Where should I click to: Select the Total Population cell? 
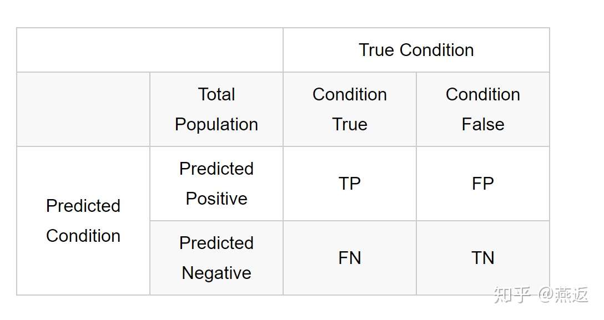tap(217, 109)
